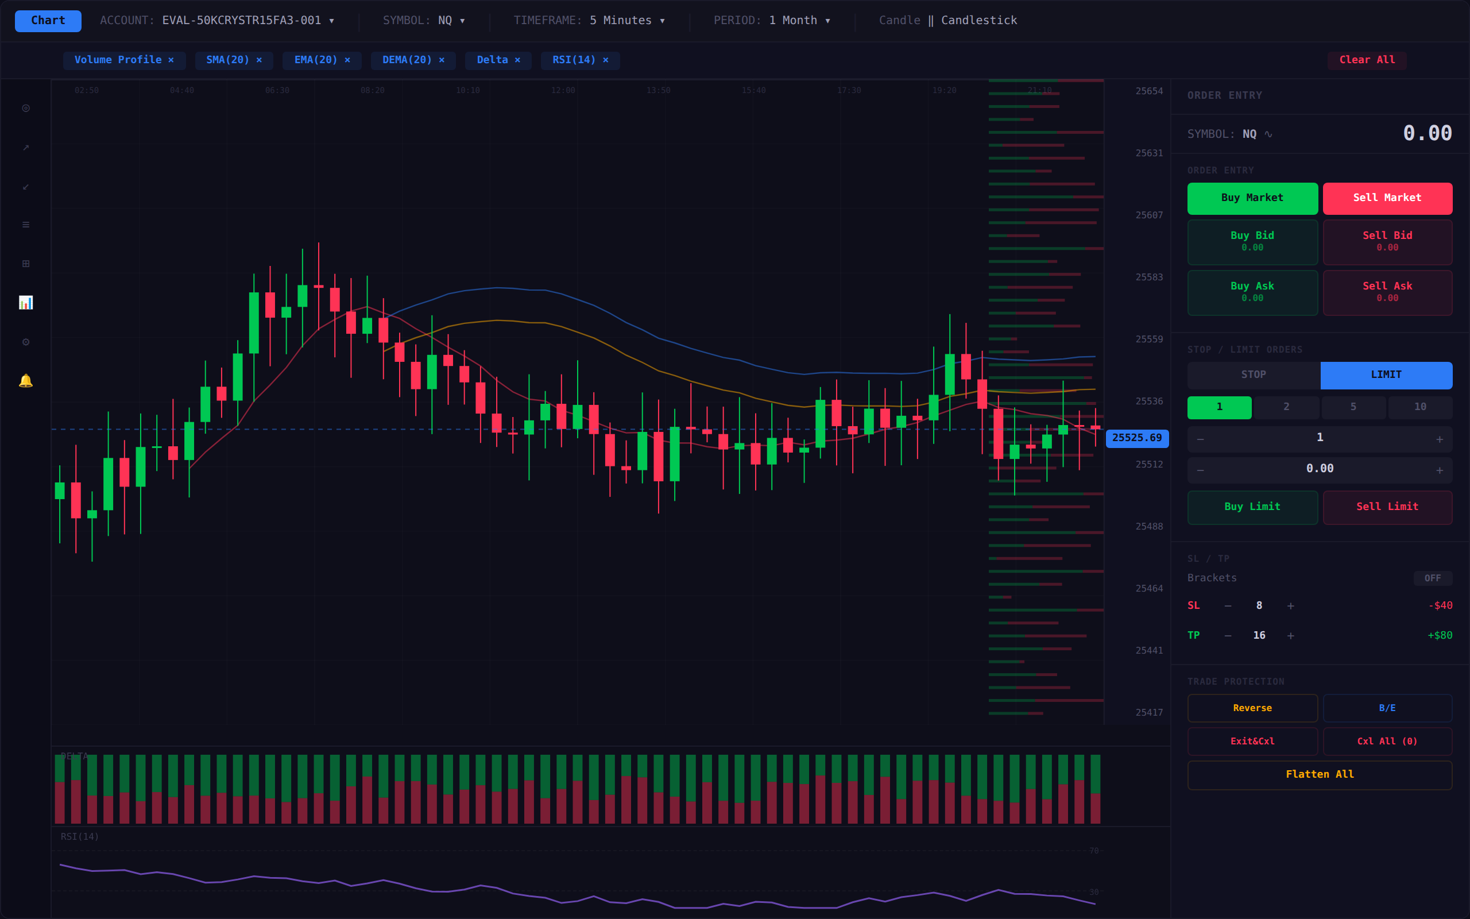Click the grid layout icon in the sidebar

[25, 264]
